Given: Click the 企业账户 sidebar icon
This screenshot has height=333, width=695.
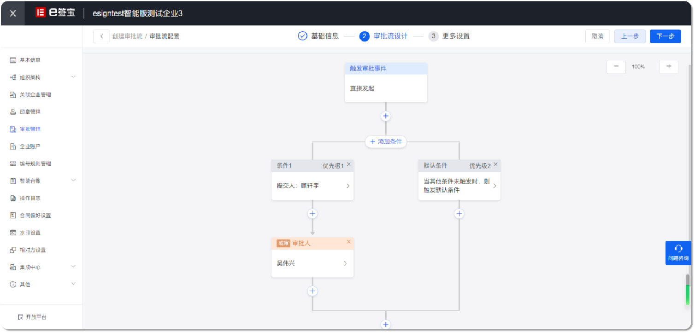Looking at the screenshot, I should coord(13,146).
